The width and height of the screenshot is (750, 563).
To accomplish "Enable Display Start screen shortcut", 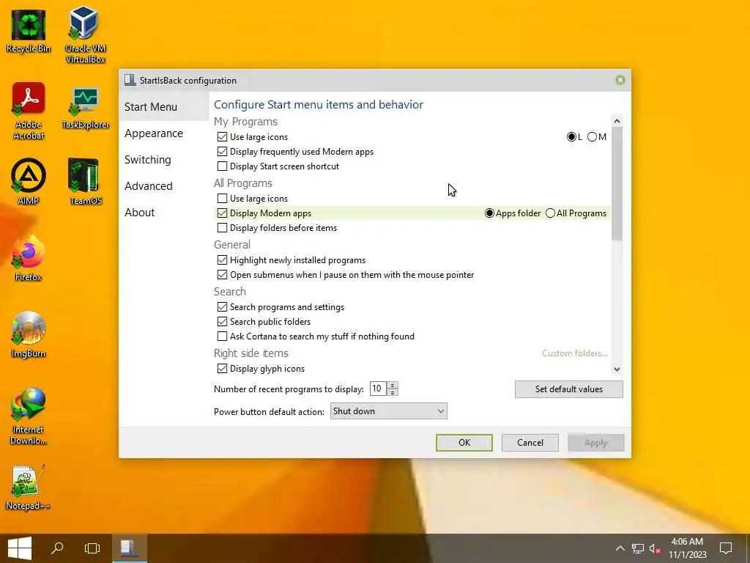I will [x=222, y=166].
